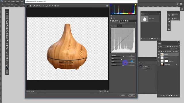Toggle highlight clipping warning on histogram
The height and width of the screenshot is (103, 184).
coord(135,5)
